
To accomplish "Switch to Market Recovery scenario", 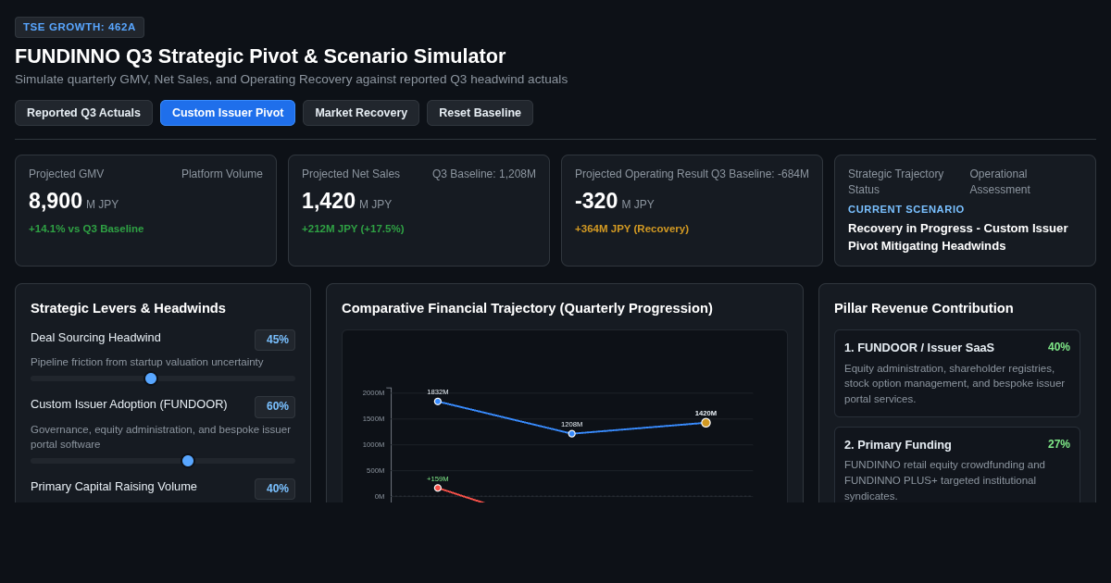I will click(x=361, y=113).
